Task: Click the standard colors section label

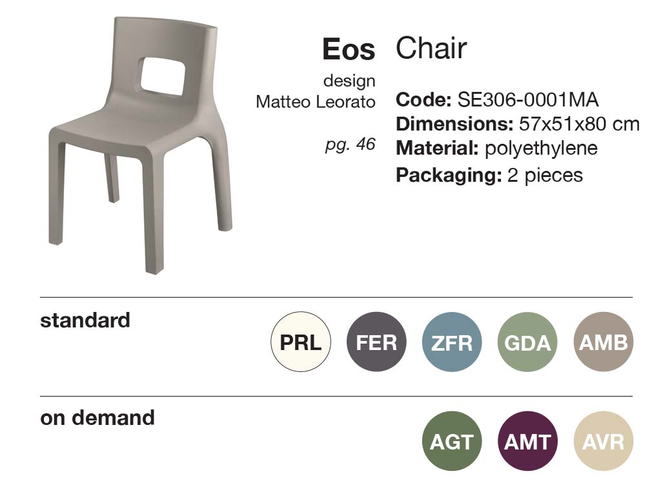Action: (85, 320)
